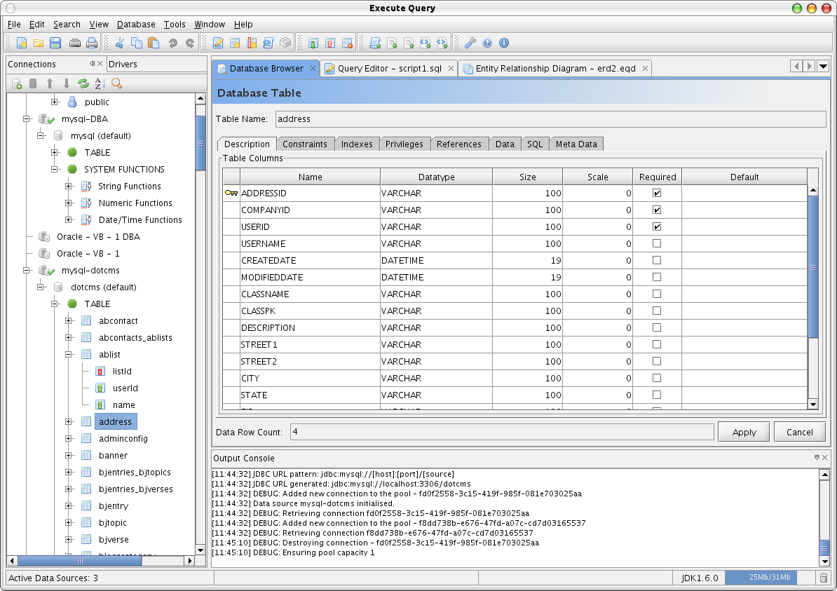This screenshot has height=591, width=837.
Task: Click the Print toolbar icon
Action: [x=91, y=43]
